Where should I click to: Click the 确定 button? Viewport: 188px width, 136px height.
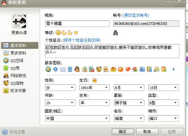[x=123, y=131]
